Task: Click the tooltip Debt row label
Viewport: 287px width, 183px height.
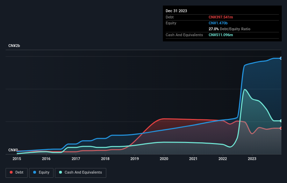Action: pos(170,17)
